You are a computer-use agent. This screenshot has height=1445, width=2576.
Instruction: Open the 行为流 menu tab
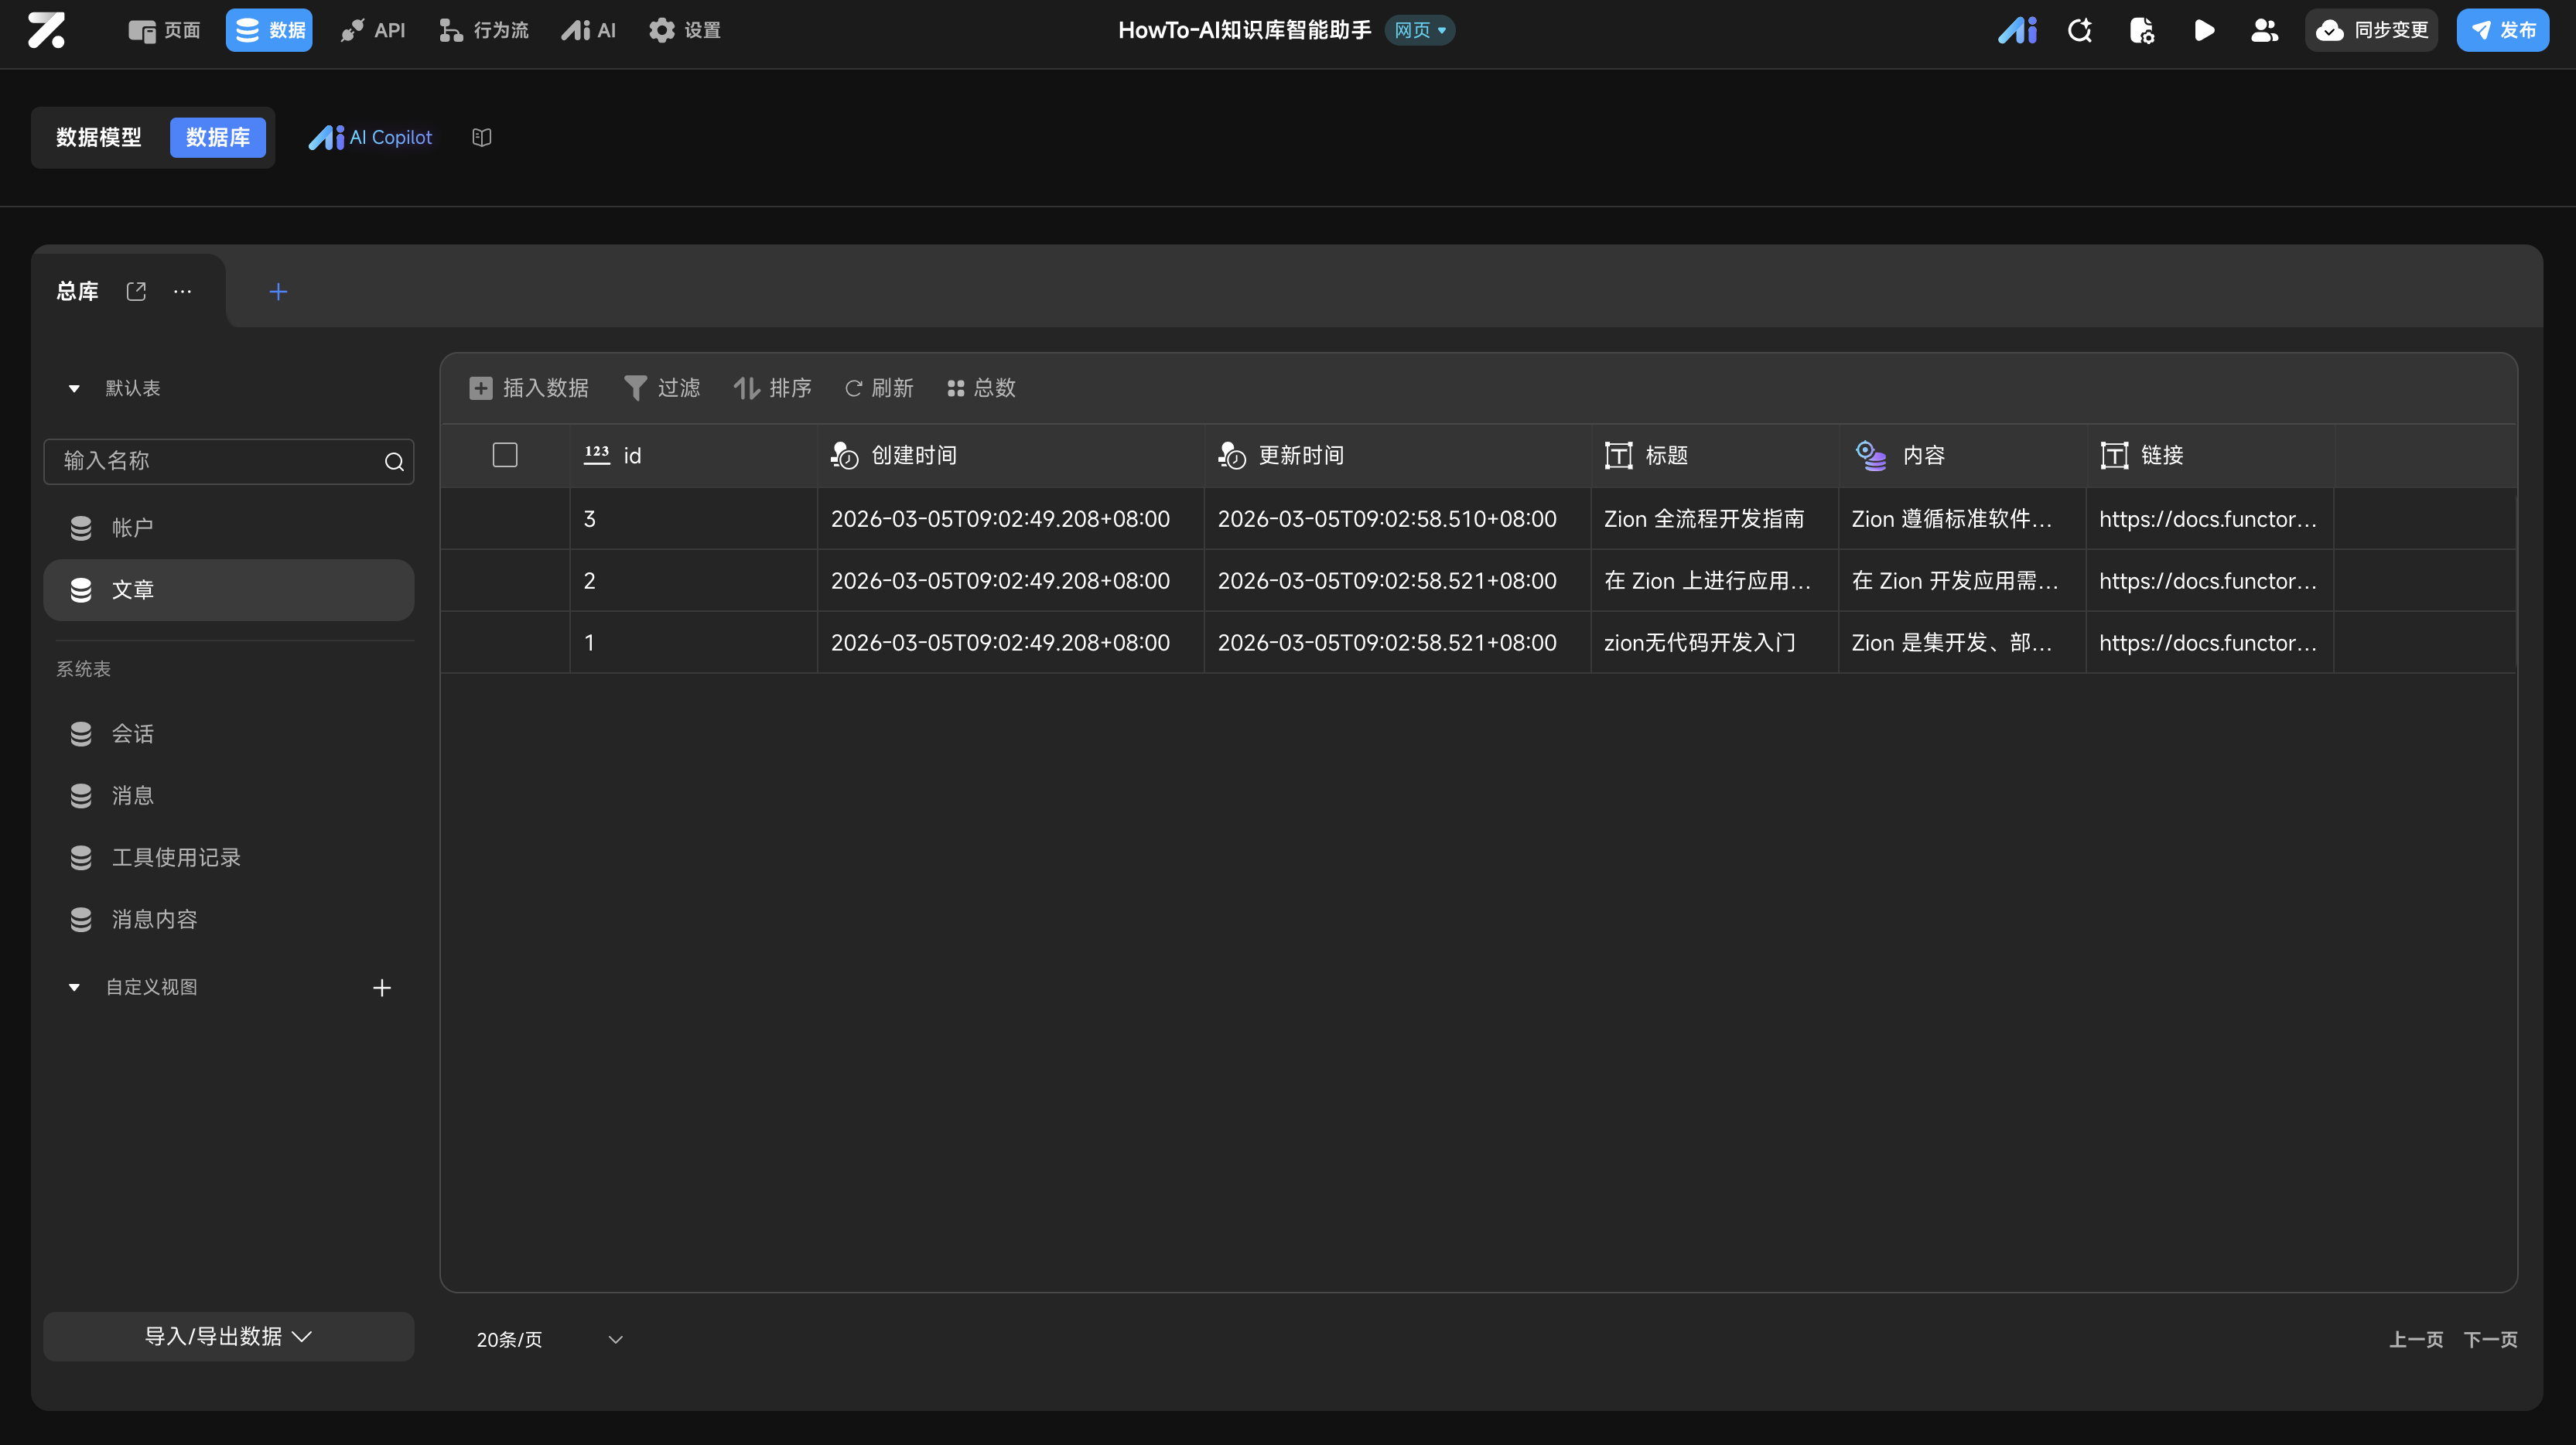(484, 30)
